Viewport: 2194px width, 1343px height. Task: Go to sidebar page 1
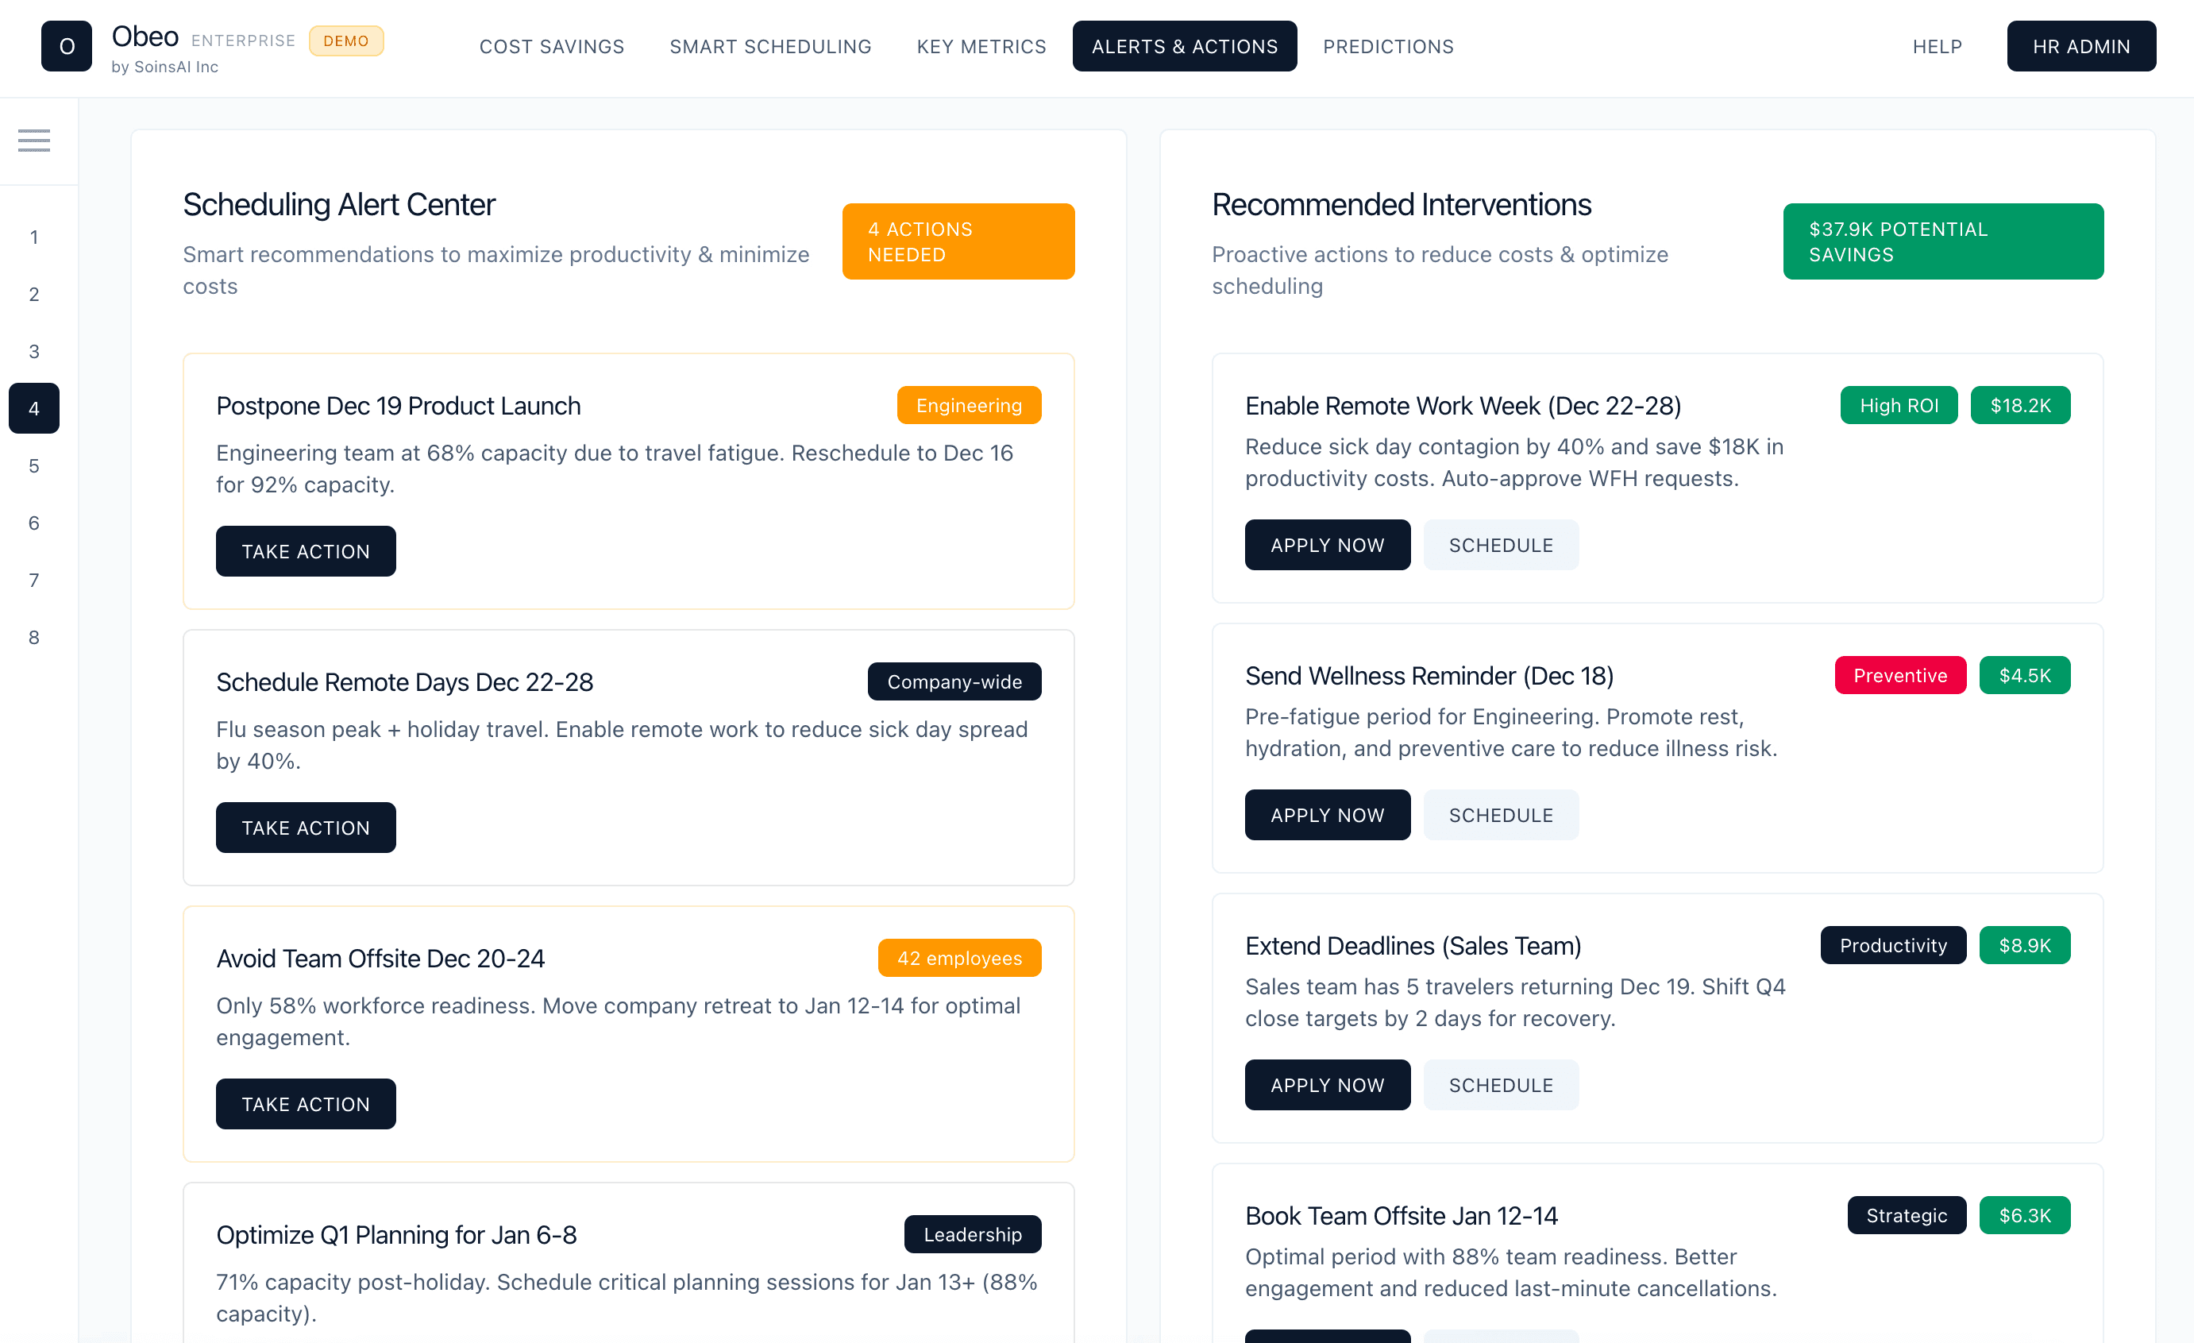point(34,237)
